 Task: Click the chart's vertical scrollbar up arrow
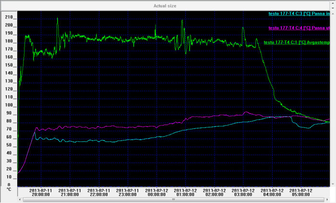[x=333, y=14]
